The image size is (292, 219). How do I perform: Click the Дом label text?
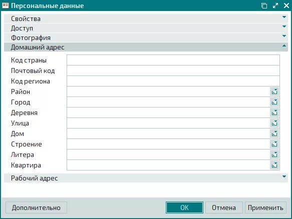[x=18, y=133]
